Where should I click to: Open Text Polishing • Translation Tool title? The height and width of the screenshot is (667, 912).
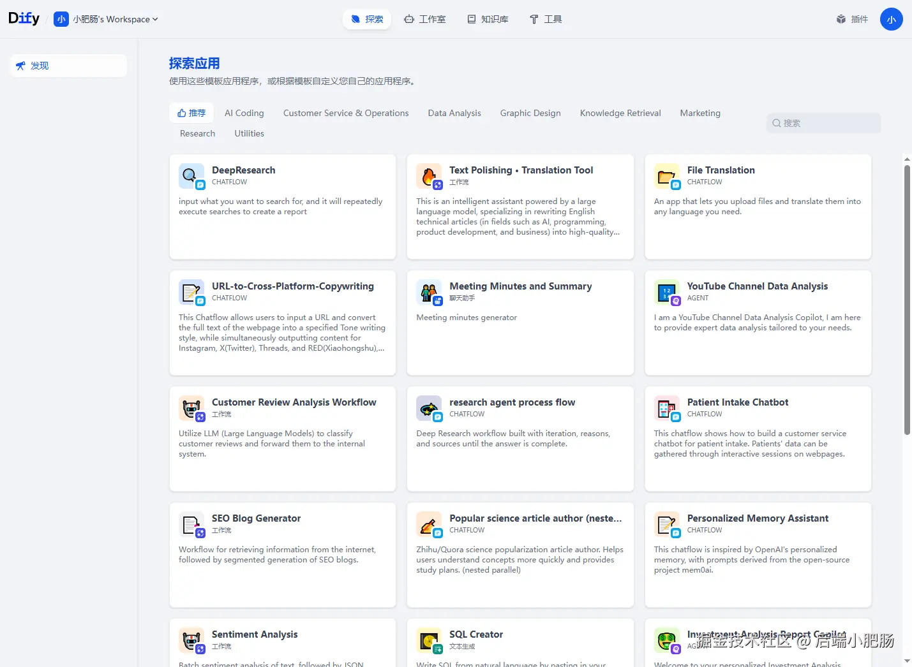tap(521, 170)
